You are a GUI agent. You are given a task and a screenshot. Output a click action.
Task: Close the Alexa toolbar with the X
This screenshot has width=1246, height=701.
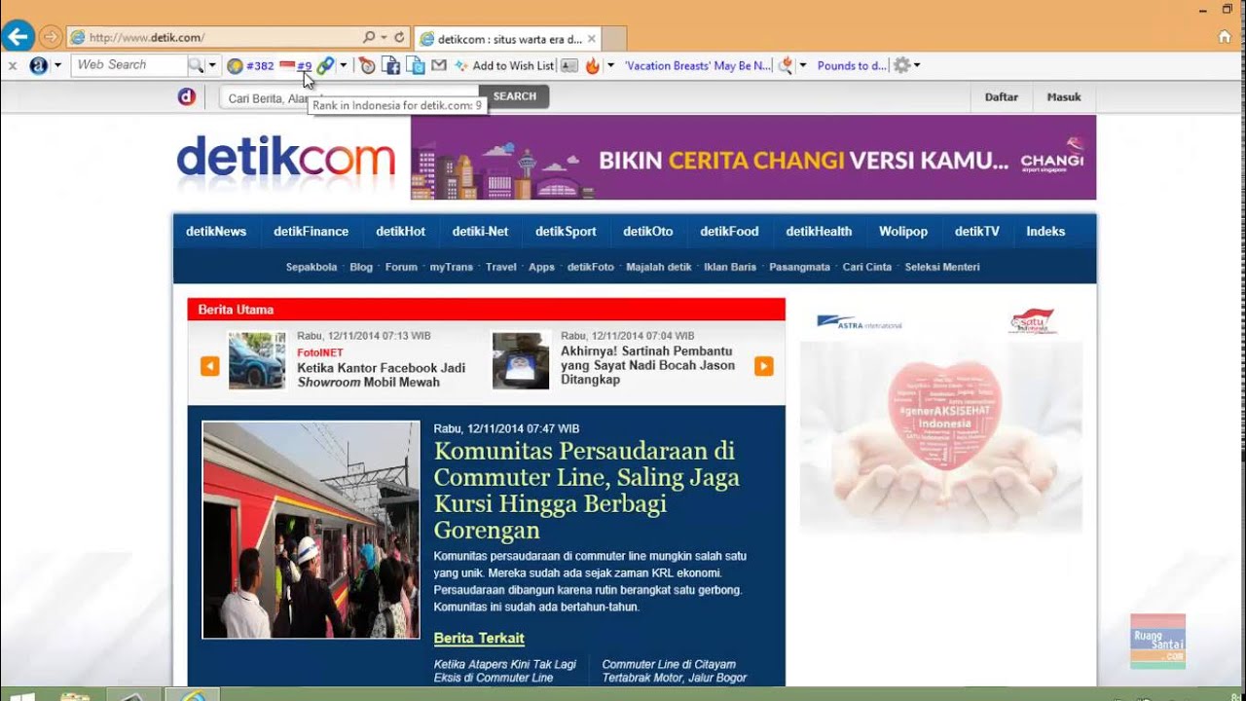[13, 65]
